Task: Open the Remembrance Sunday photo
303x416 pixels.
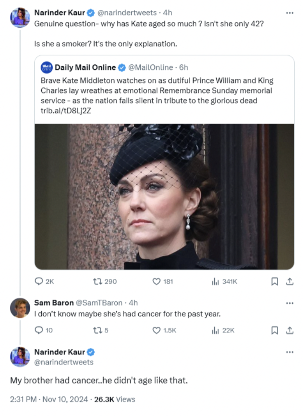Action: coord(164,197)
